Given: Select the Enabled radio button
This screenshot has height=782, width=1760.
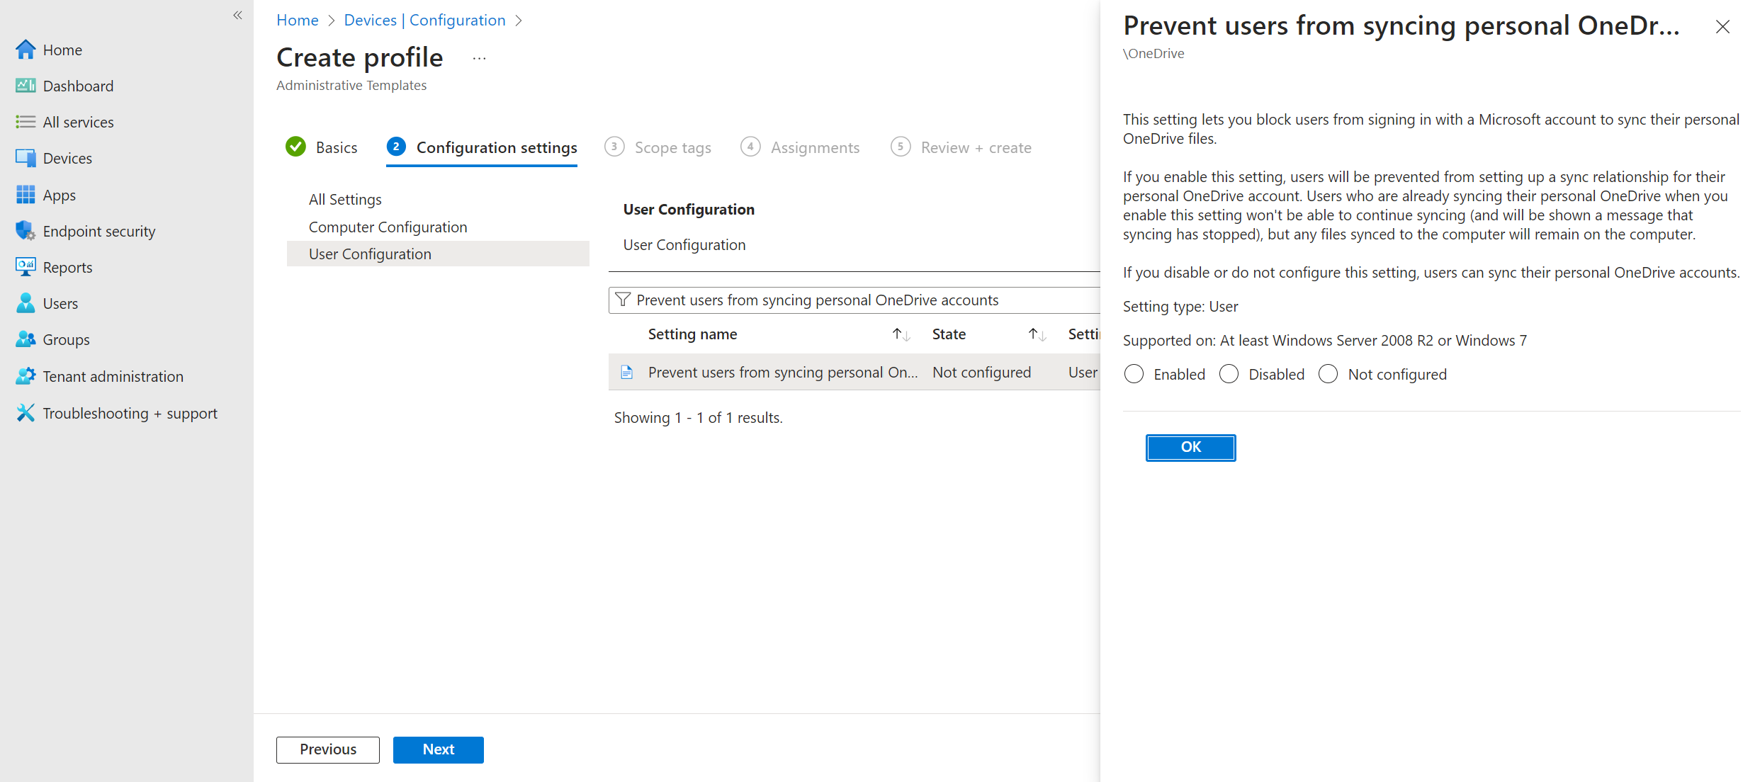Looking at the screenshot, I should (1134, 374).
